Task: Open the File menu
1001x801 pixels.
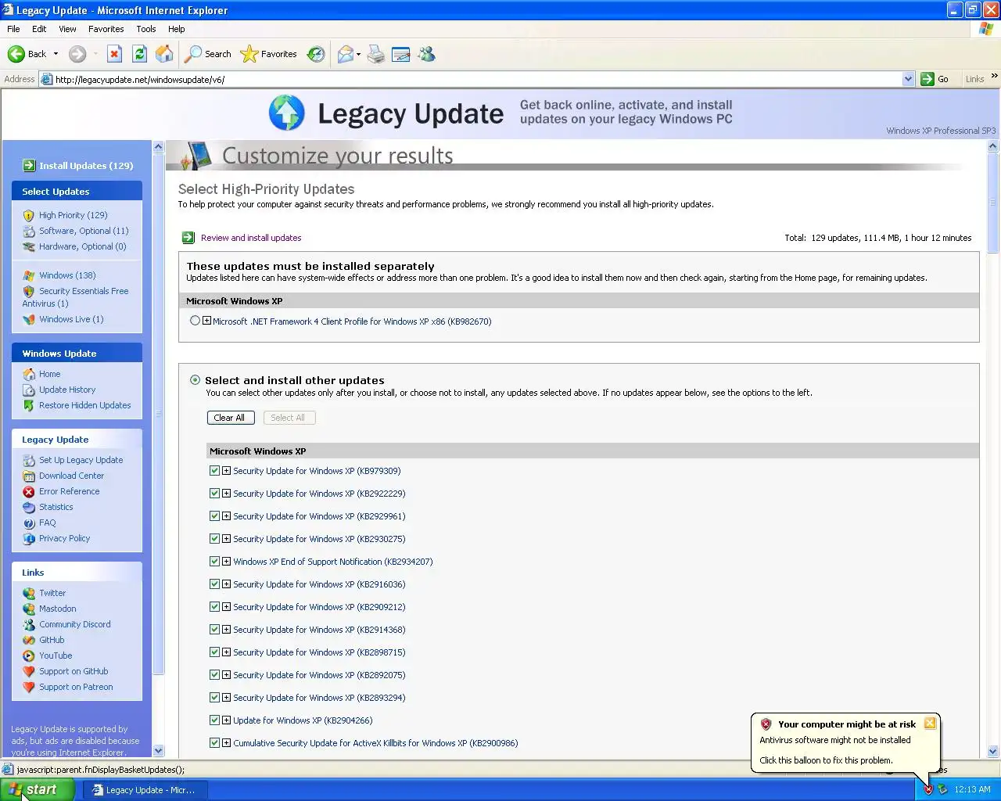Action: [13, 29]
